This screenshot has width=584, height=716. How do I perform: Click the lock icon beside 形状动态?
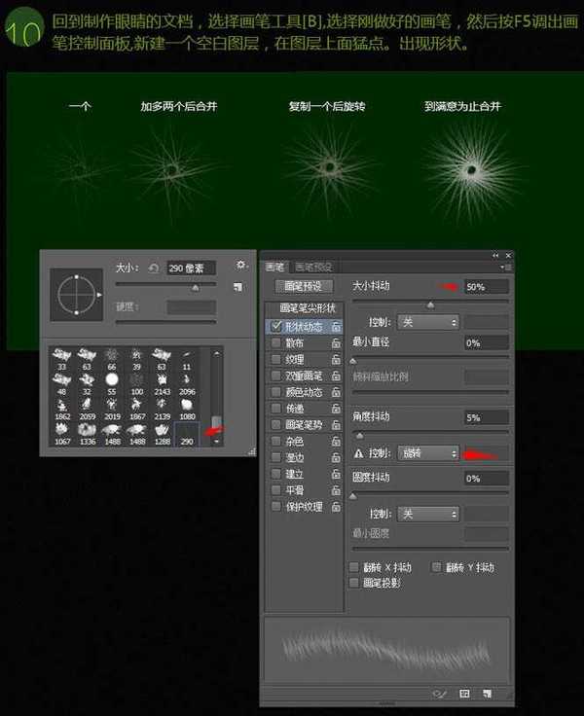[336, 328]
